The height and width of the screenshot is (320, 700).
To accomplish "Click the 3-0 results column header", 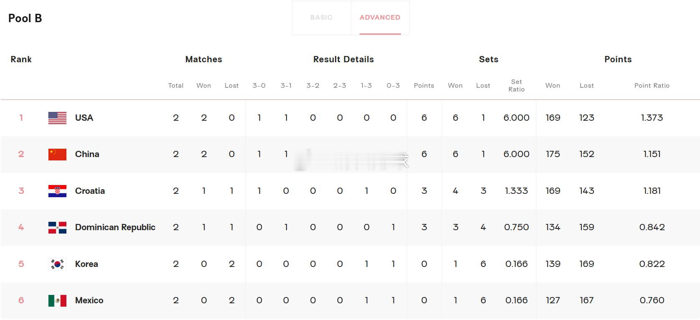I will pyautogui.click(x=259, y=86).
